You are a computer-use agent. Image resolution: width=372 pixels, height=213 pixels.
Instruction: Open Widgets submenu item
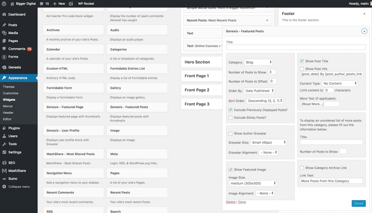(x=9, y=100)
